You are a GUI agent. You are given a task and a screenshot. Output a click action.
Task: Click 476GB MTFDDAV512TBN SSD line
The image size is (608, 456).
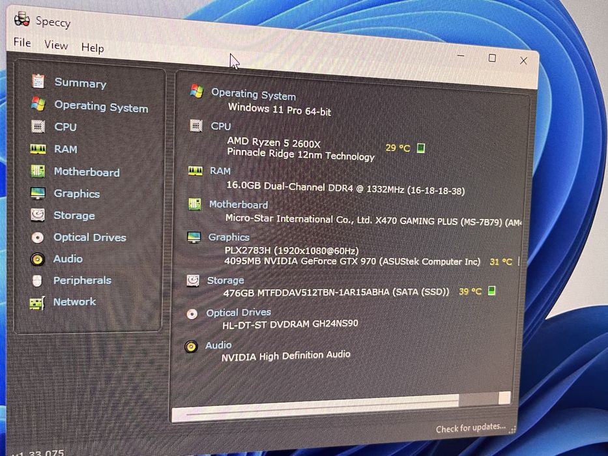(x=336, y=292)
